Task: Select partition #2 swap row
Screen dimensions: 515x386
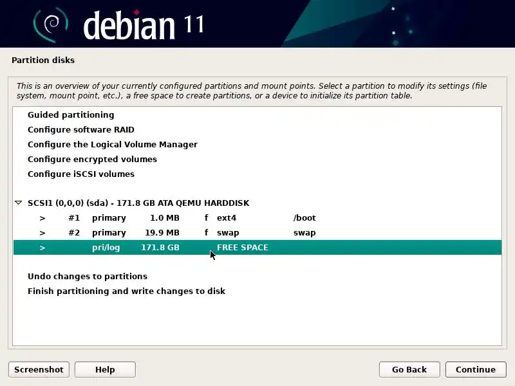Action: tap(257, 233)
